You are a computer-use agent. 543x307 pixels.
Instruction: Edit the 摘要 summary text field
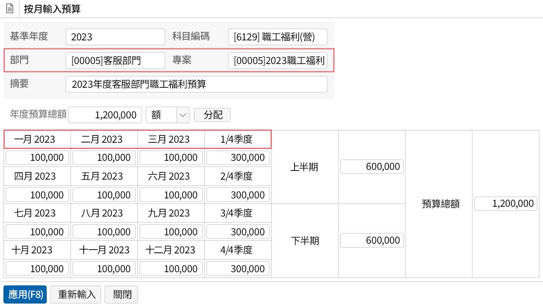[196, 84]
